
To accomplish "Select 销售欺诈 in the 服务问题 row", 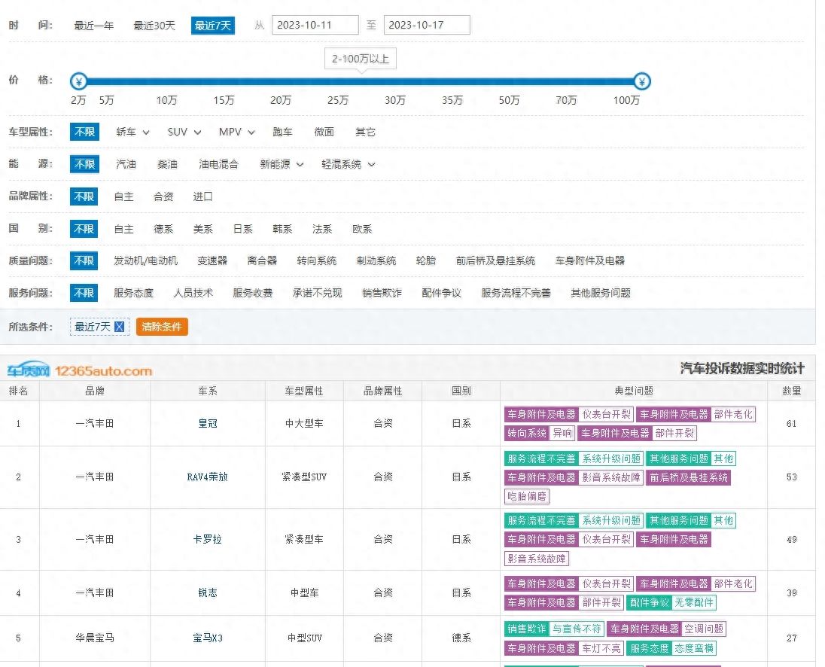I will click(x=382, y=293).
